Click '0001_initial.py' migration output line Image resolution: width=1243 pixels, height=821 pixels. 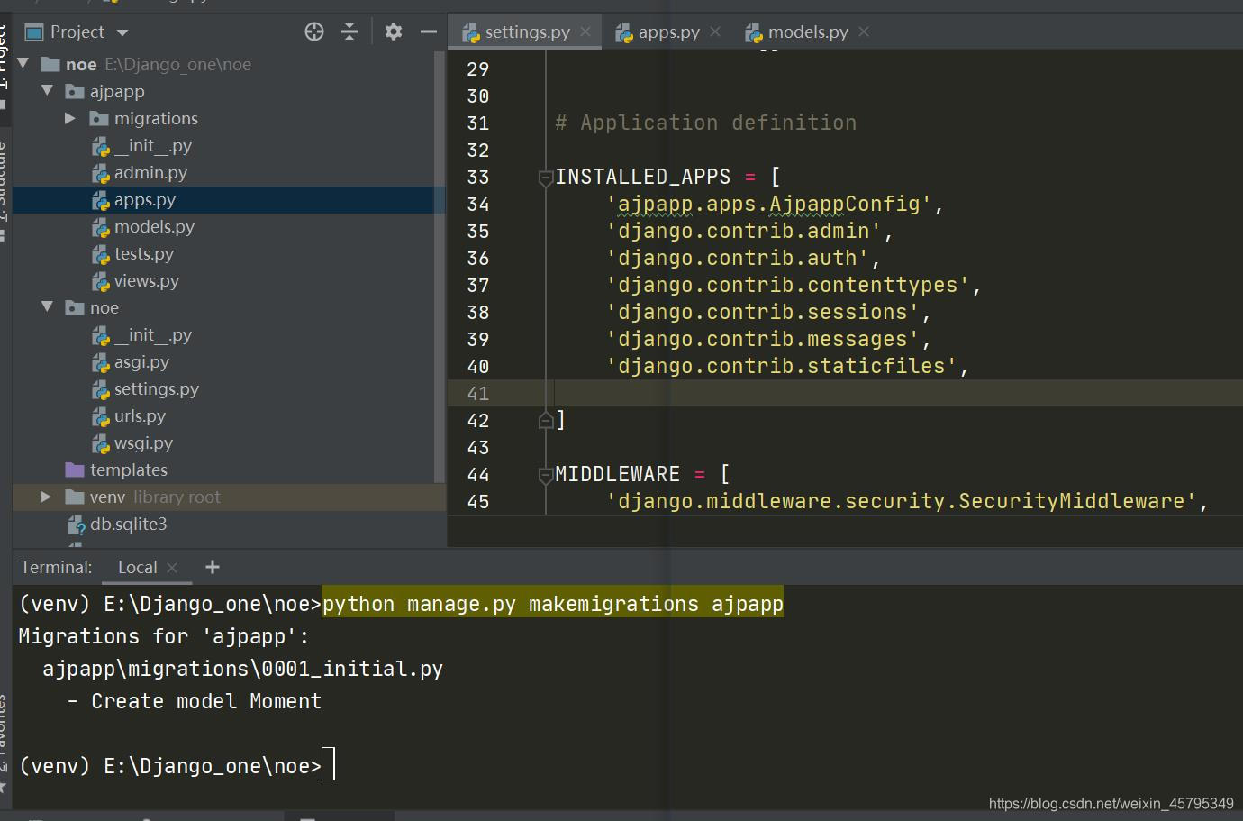coord(242,669)
